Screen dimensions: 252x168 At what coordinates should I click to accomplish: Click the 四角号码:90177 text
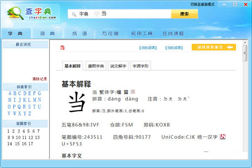(132, 137)
